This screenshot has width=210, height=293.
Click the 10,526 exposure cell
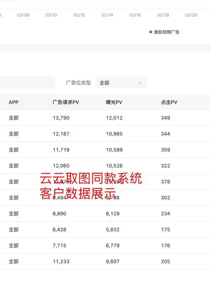click(114, 166)
